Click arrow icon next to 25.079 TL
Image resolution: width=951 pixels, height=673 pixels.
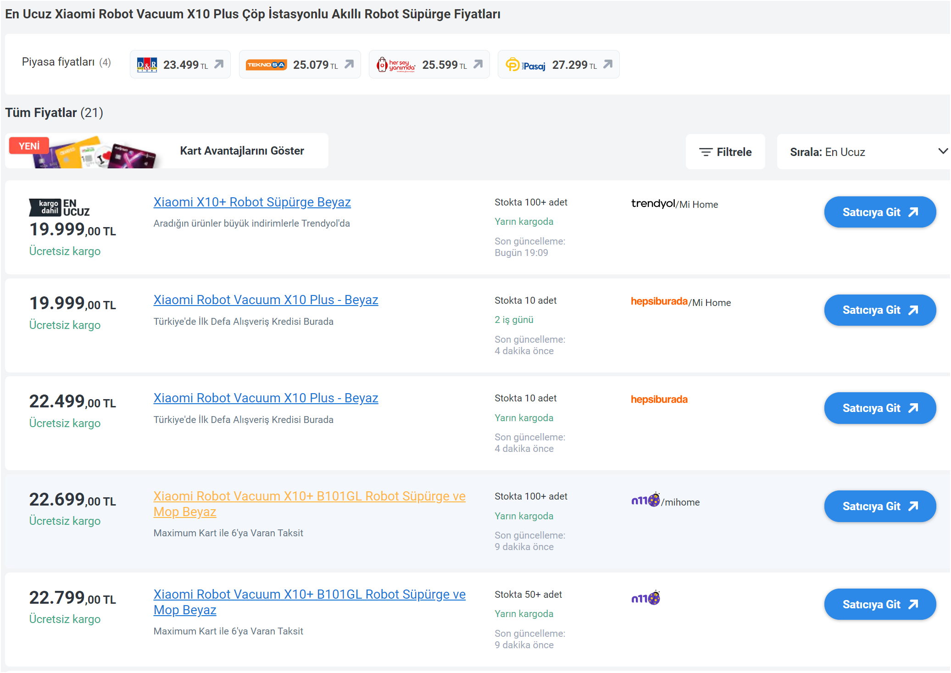349,64
